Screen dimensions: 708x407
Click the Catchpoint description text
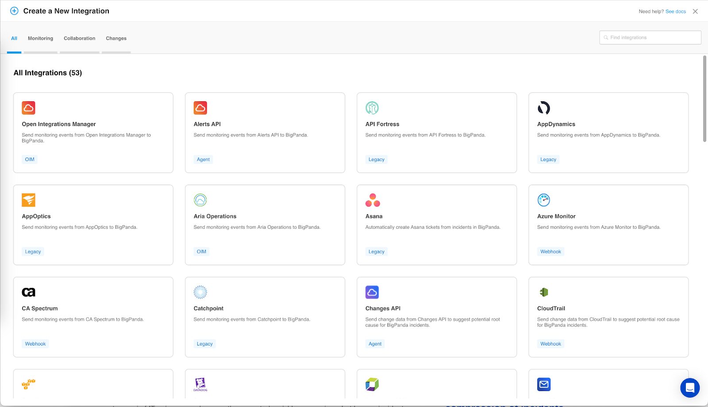(252, 319)
